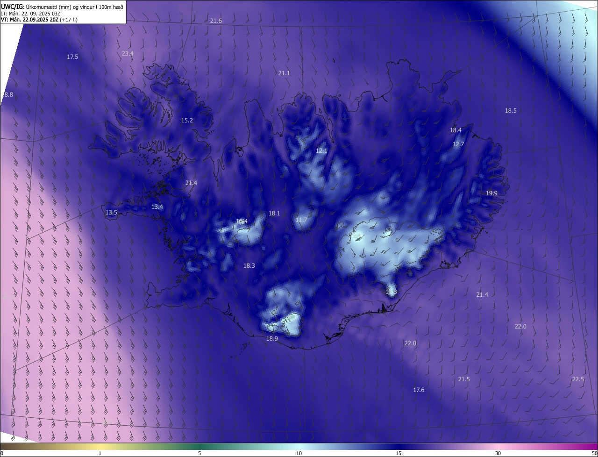Click the 13.4 value label

157,207
